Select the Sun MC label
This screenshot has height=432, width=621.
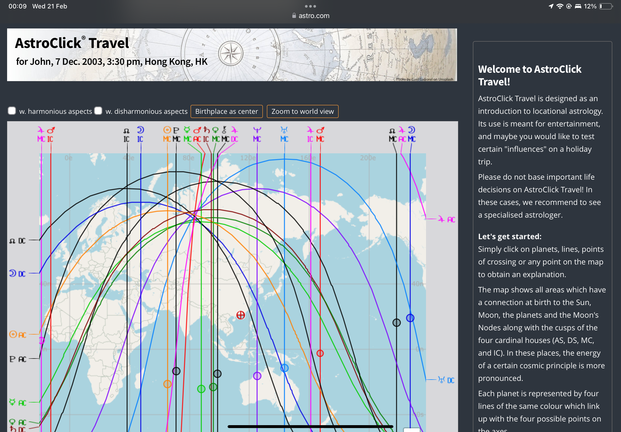tap(167, 135)
